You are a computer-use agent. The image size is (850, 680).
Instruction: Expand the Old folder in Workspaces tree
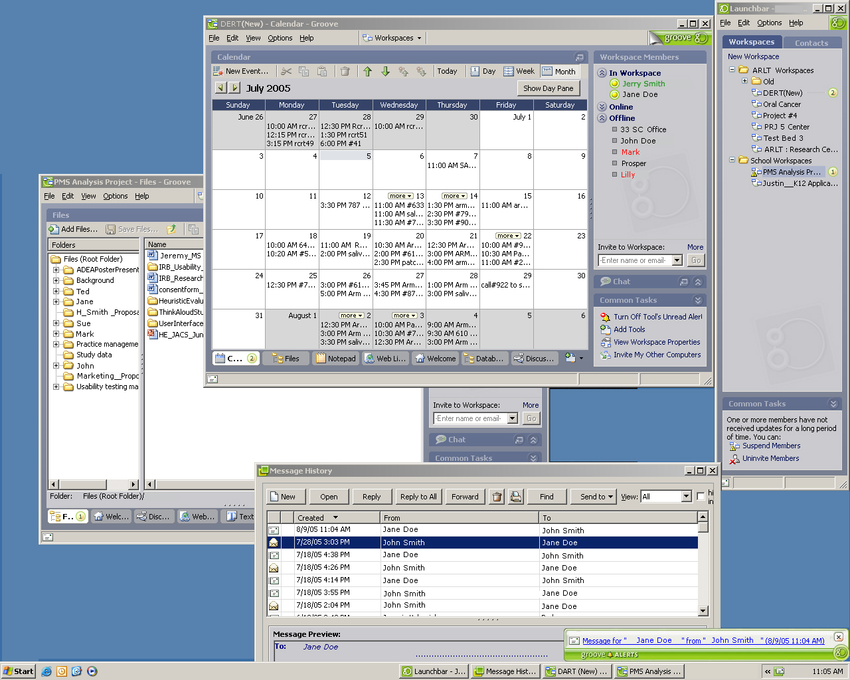[x=744, y=81]
